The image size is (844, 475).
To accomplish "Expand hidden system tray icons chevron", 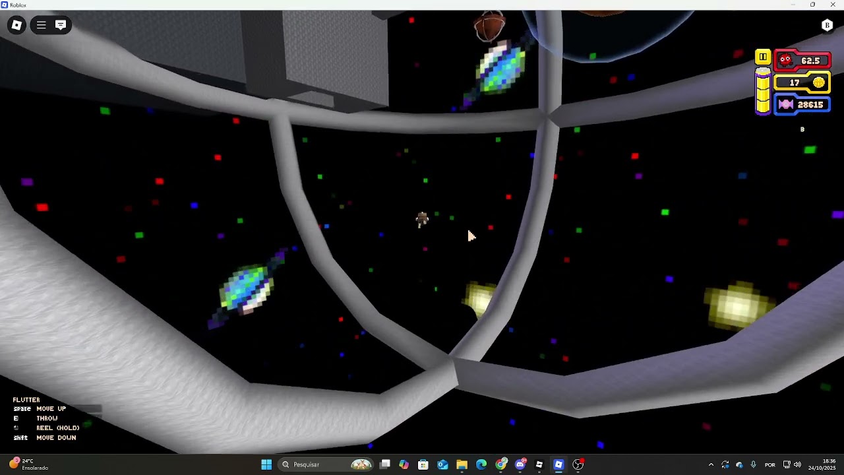I will [711, 464].
